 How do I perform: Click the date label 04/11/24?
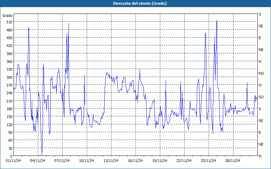[x=38, y=161]
